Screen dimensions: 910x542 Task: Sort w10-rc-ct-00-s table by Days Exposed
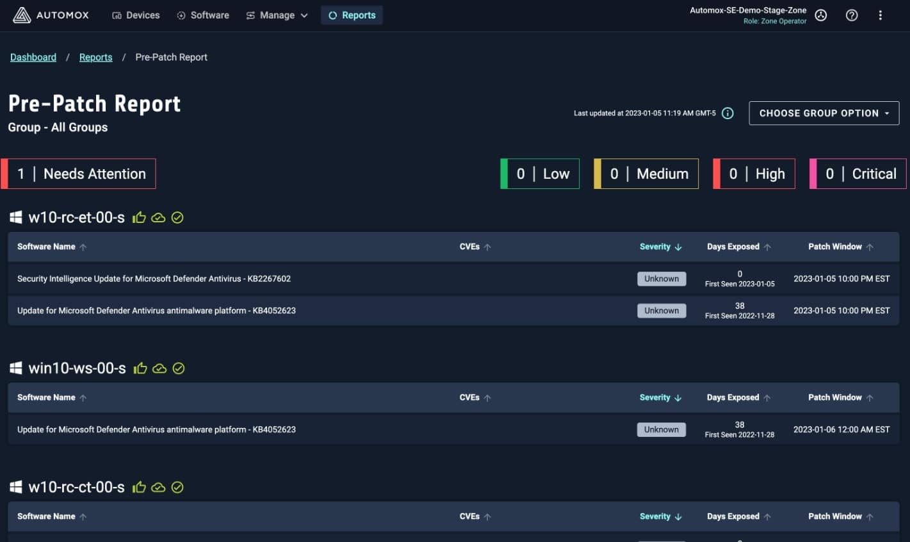coord(739,516)
